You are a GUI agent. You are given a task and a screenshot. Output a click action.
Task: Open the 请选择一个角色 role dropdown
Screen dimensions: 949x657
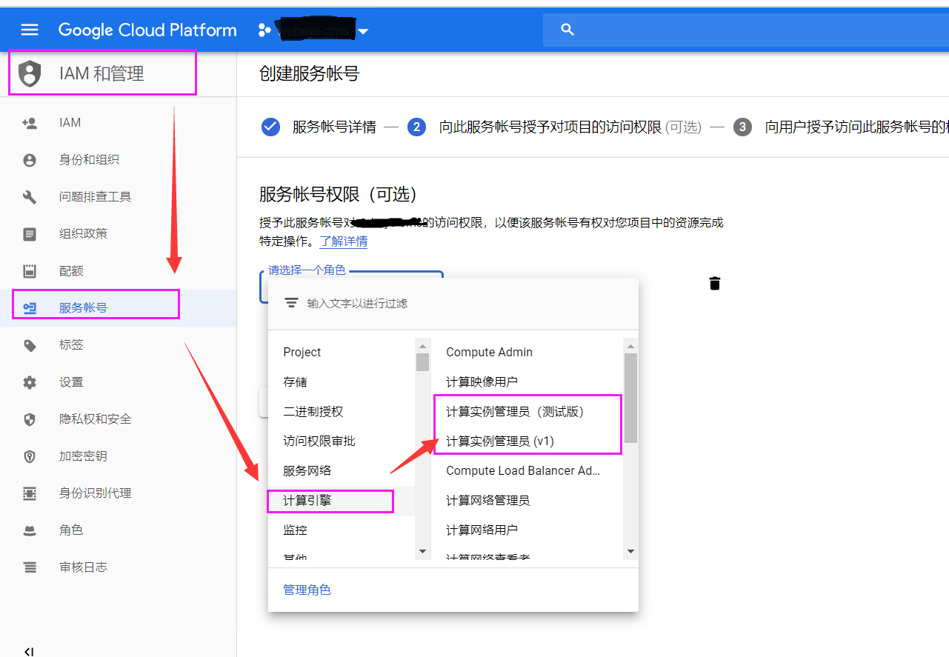tap(352, 287)
